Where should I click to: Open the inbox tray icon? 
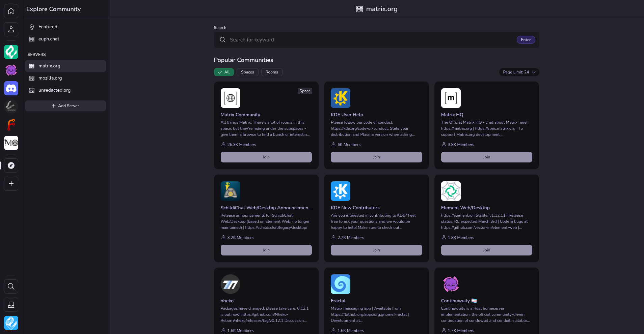tap(11, 305)
